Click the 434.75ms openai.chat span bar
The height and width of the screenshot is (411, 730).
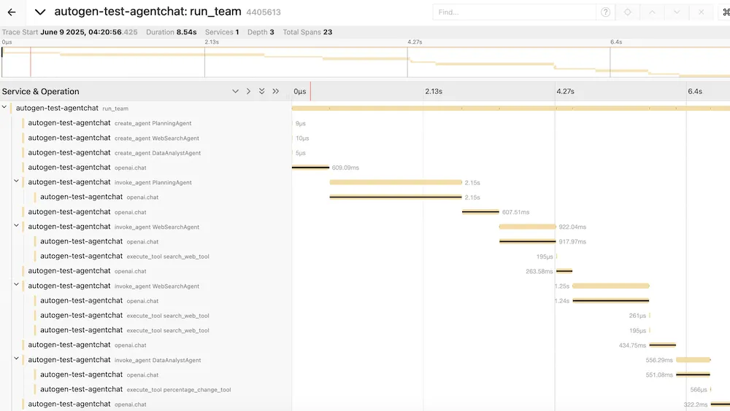pyautogui.click(x=663, y=345)
